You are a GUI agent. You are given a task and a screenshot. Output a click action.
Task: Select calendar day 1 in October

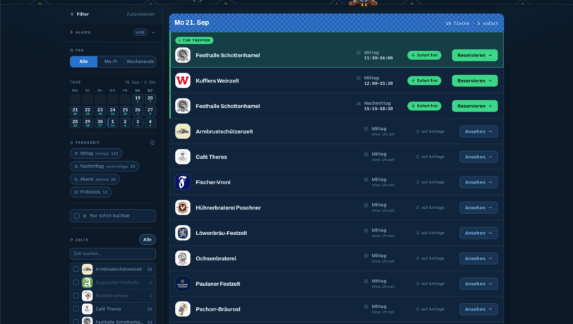click(x=113, y=123)
